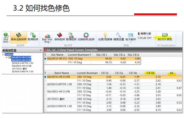
Task: Open the CieLab Def tolerance dropdown
Action: [x=153, y=38]
